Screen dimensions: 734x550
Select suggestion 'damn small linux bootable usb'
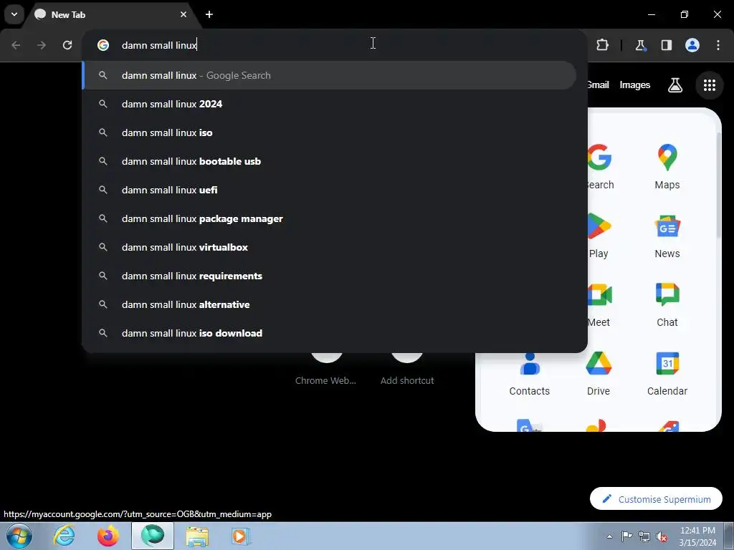[330, 161]
